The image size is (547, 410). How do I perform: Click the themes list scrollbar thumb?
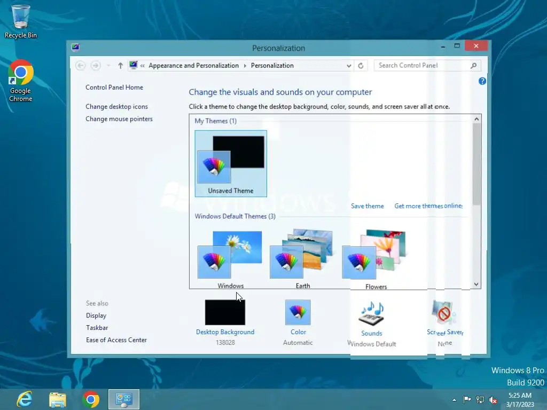click(476, 164)
